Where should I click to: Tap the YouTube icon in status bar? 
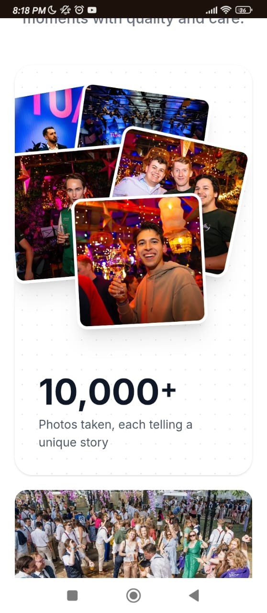[92, 10]
